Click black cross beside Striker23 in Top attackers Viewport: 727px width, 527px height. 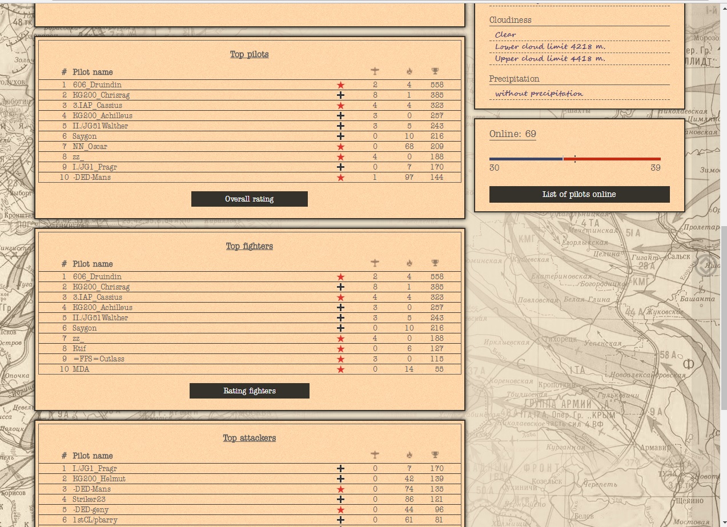pyautogui.click(x=341, y=500)
